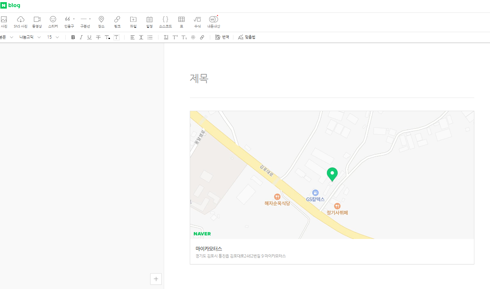Screen dimensions: 490x289
Task: Open the SNS 사진 import tool
Action: tap(21, 22)
